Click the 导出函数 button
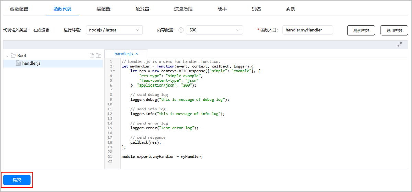Screen dimensions: 412x192 coord(394,30)
